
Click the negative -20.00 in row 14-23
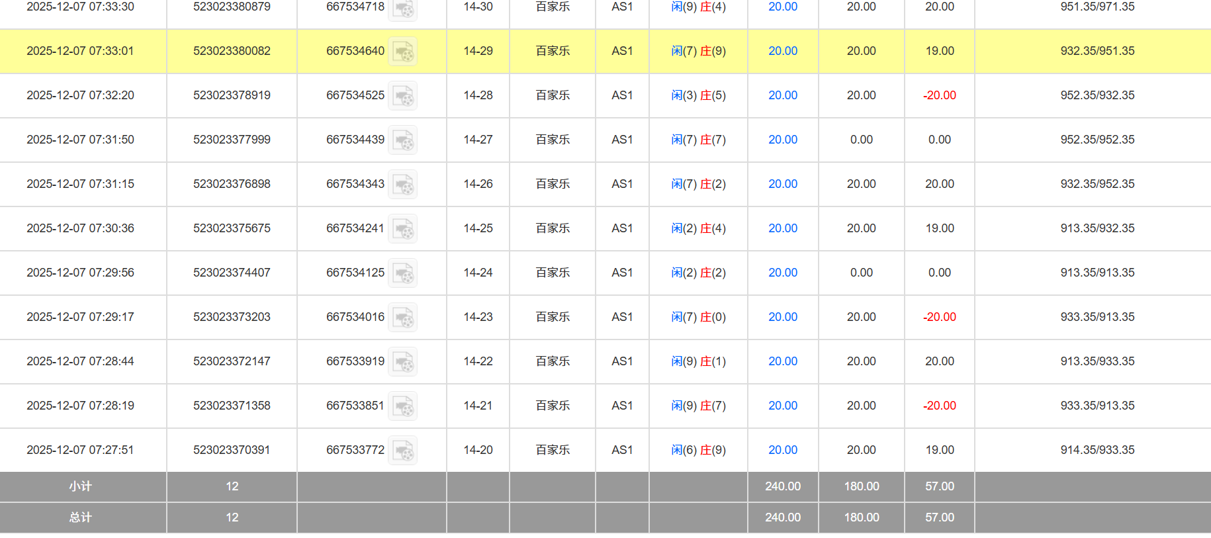(939, 317)
